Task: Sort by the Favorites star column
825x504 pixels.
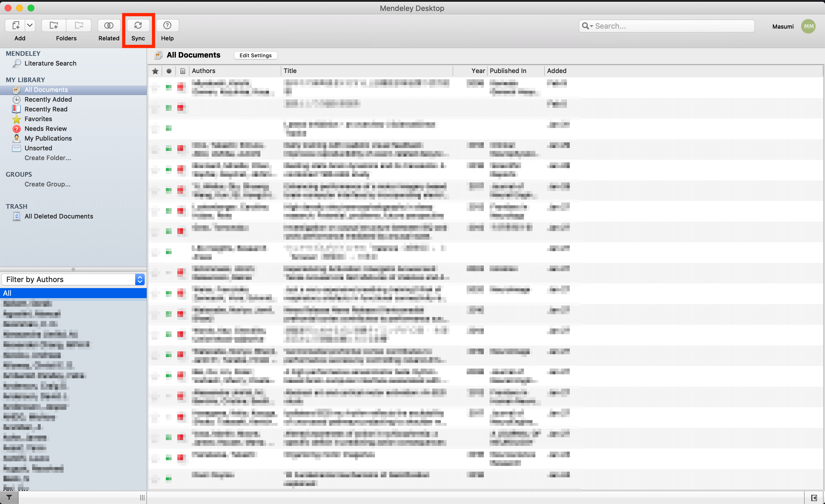Action: pos(155,71)
